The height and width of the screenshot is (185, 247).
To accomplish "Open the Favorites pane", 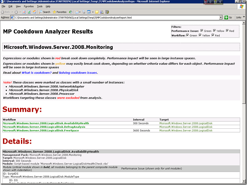I will [59, 12].
